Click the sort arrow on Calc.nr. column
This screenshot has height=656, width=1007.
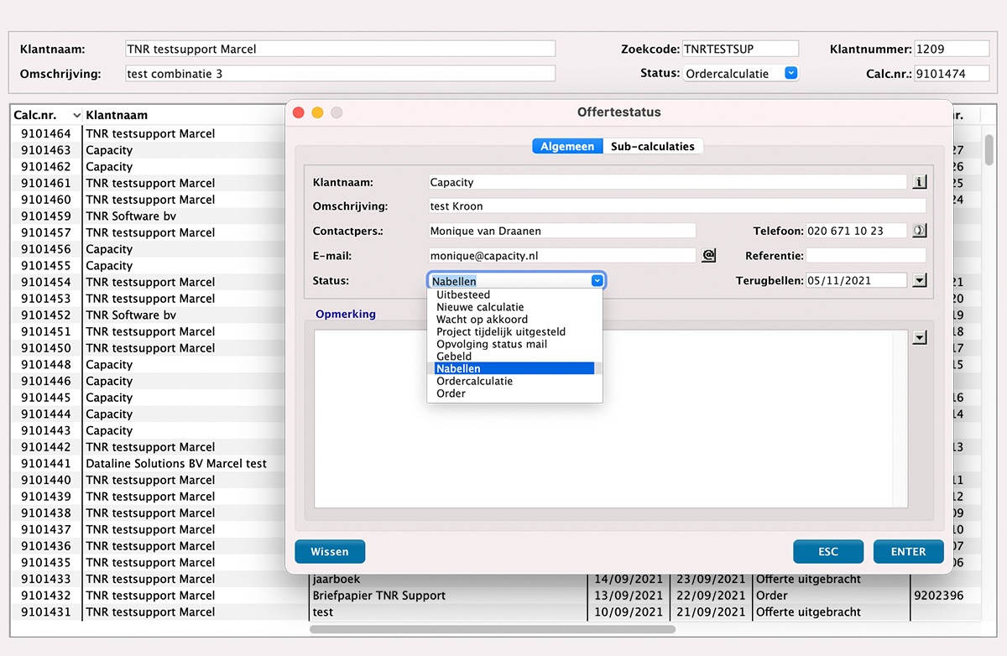[77, 116]
